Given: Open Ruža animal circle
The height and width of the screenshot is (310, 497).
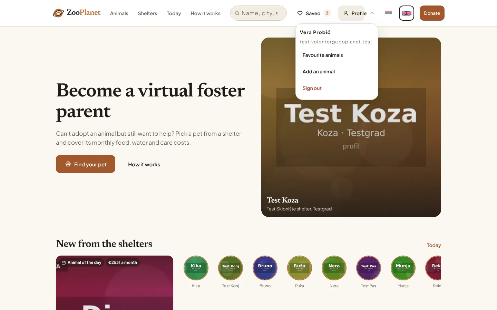Looking at the screenshot, I should pyautogui.click(x=300, y=268).
